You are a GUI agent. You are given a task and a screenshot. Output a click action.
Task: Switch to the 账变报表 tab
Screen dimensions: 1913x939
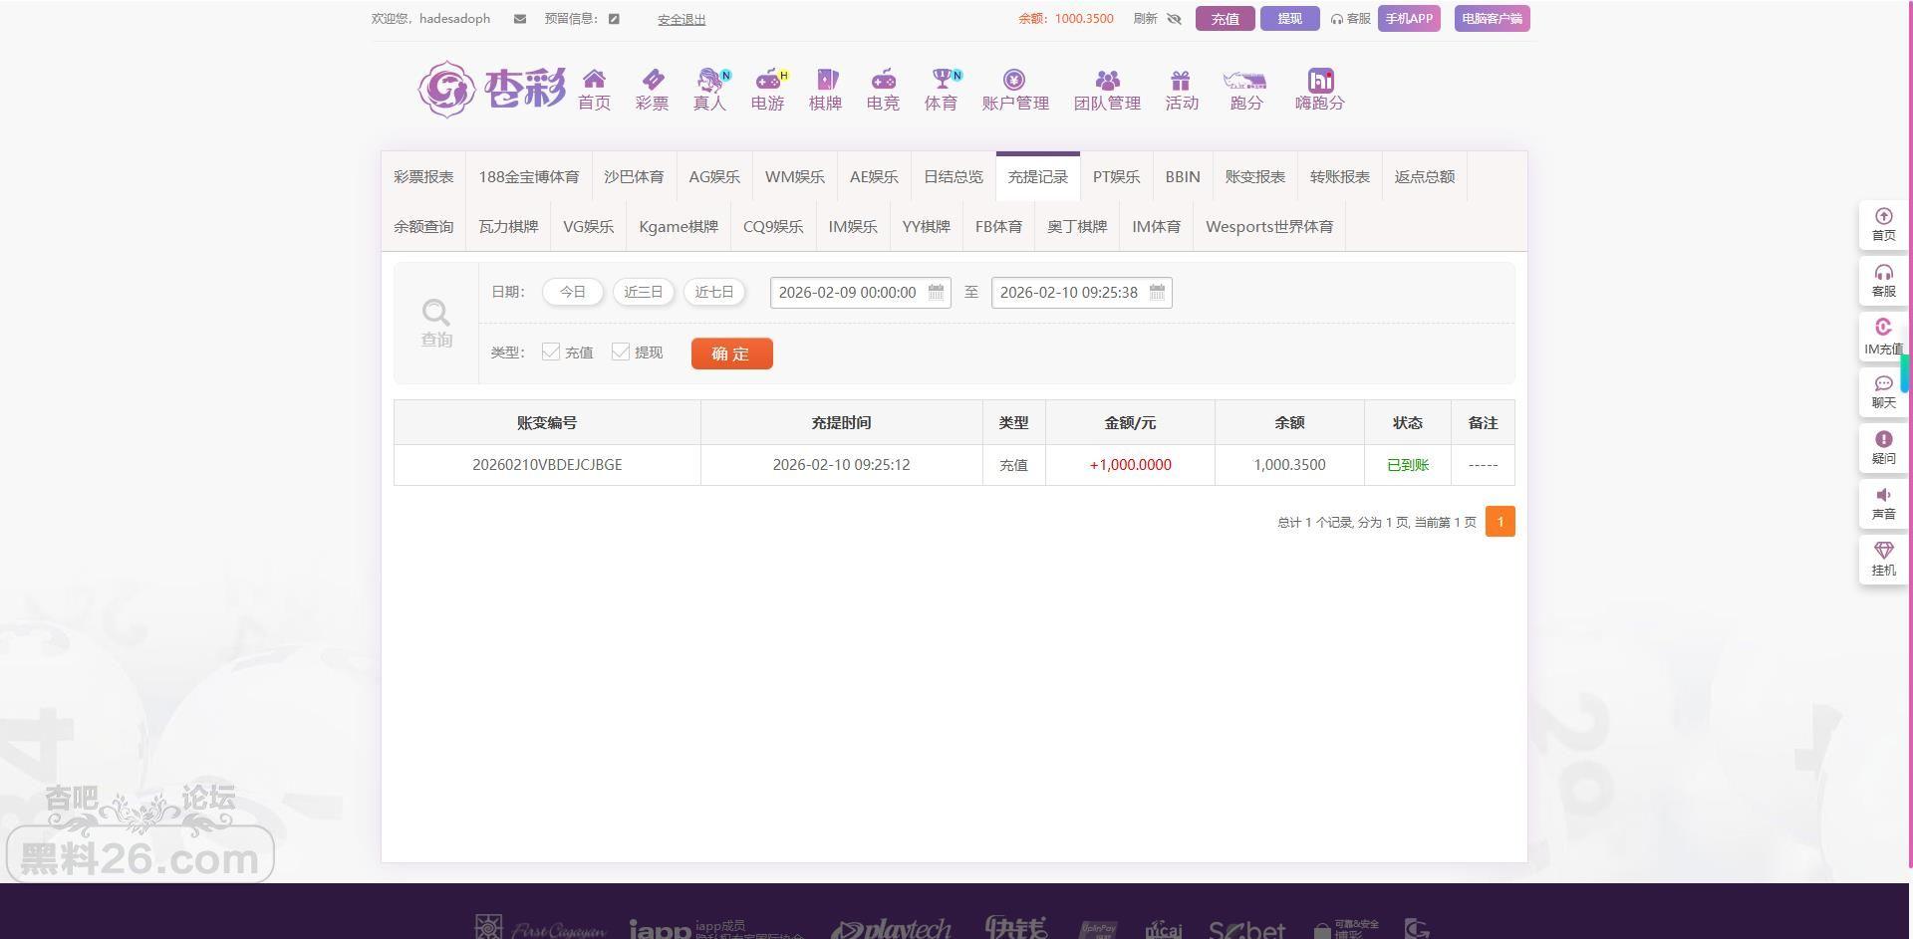1254,176
